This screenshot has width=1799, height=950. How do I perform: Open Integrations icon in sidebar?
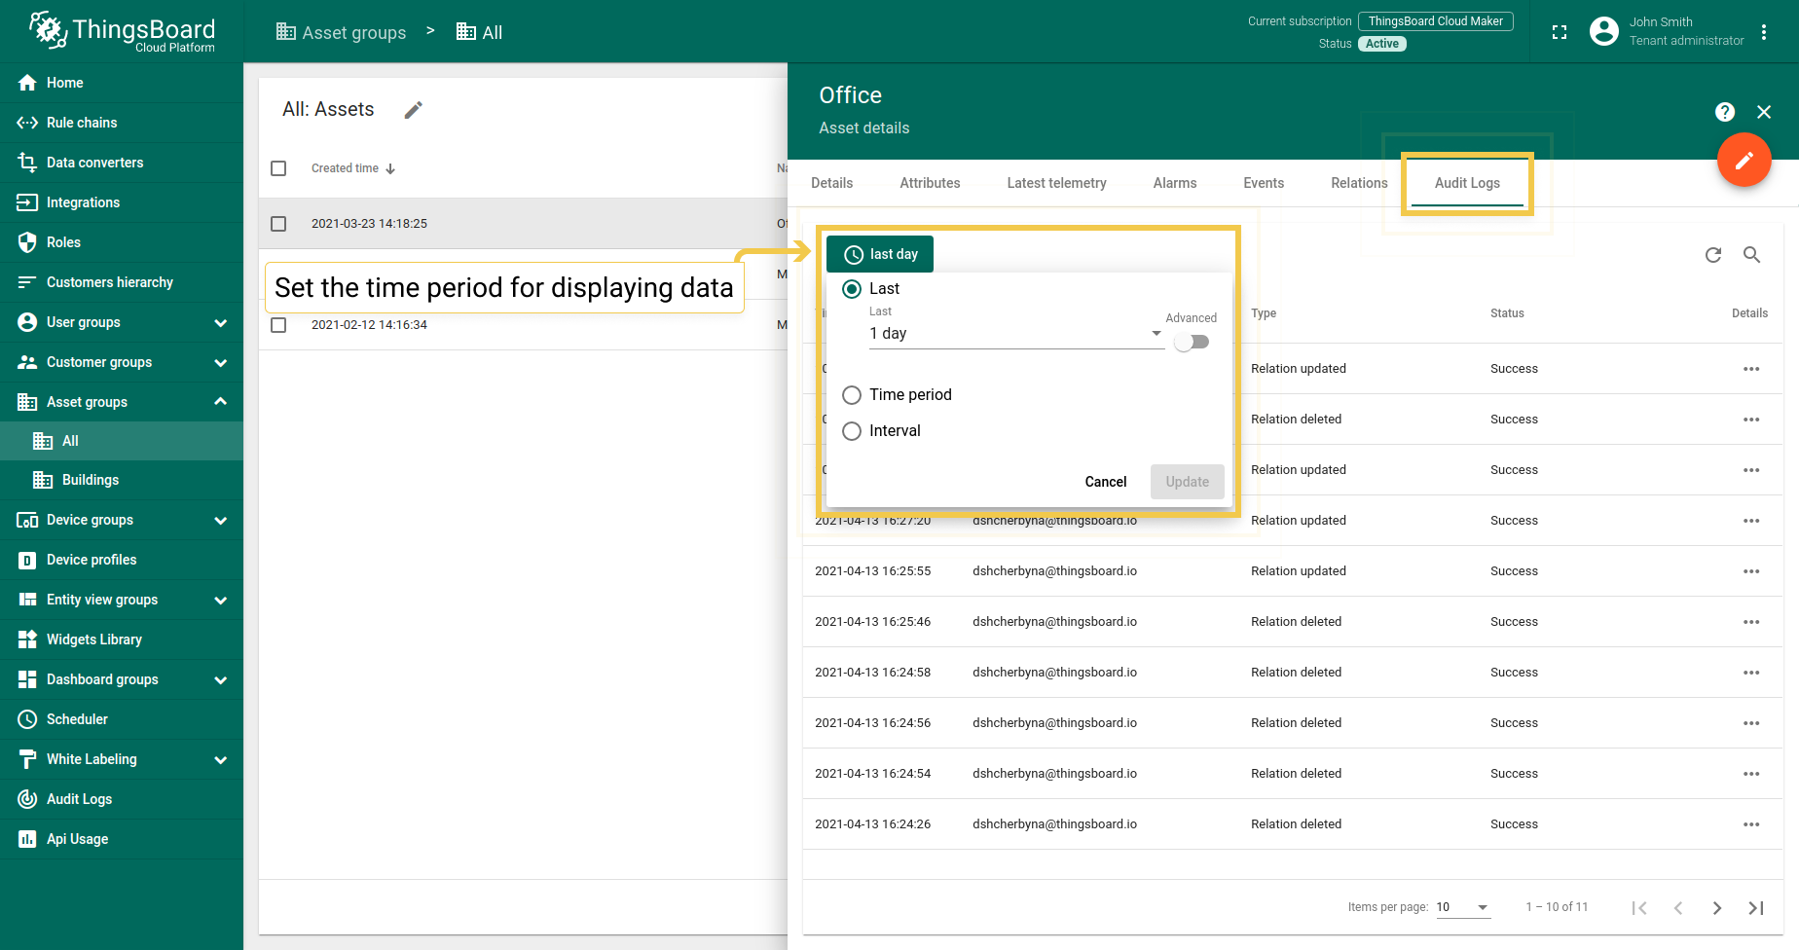(27, 202)
